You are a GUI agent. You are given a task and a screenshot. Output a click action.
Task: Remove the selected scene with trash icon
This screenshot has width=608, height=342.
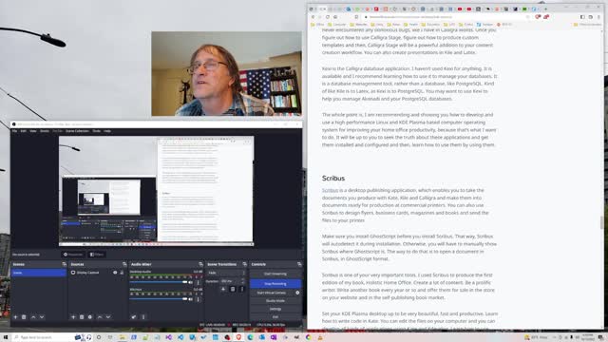[x=24, y=317]
